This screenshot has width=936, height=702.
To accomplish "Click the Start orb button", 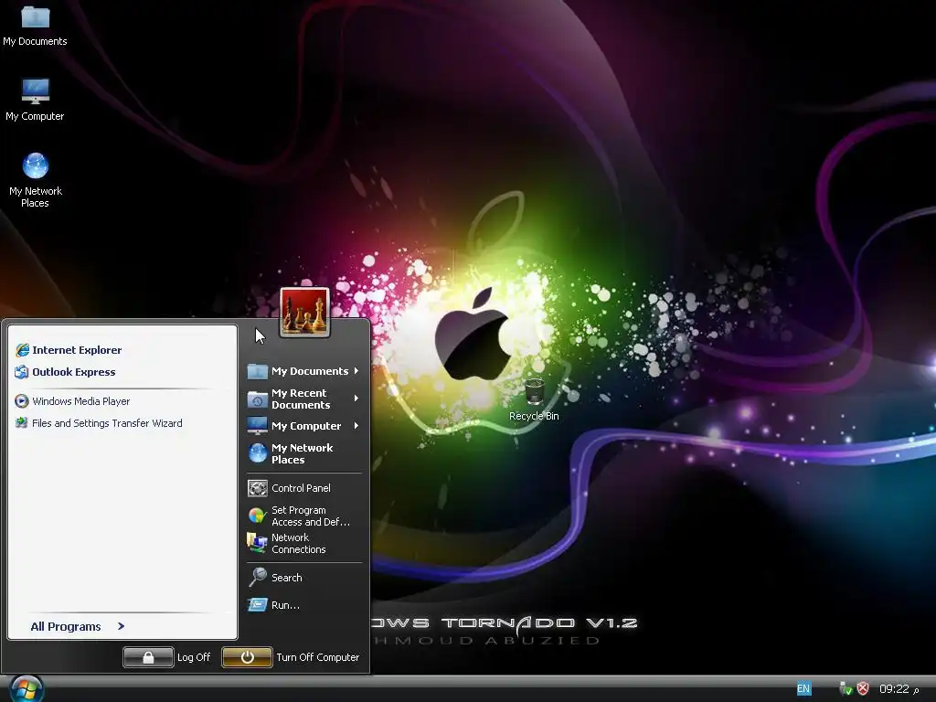I will (27, 689).
